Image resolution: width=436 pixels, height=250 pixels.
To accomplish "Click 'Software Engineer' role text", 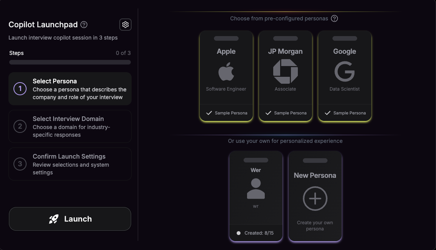I will pyautogui.click(x=226, y=89).
